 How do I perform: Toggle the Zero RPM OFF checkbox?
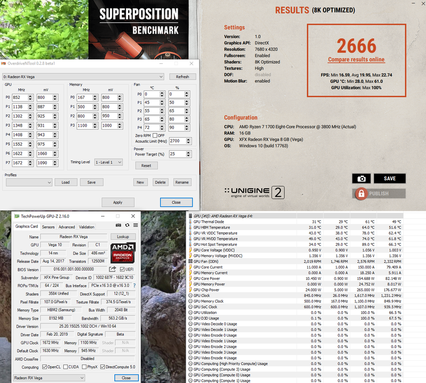point(155,135)
